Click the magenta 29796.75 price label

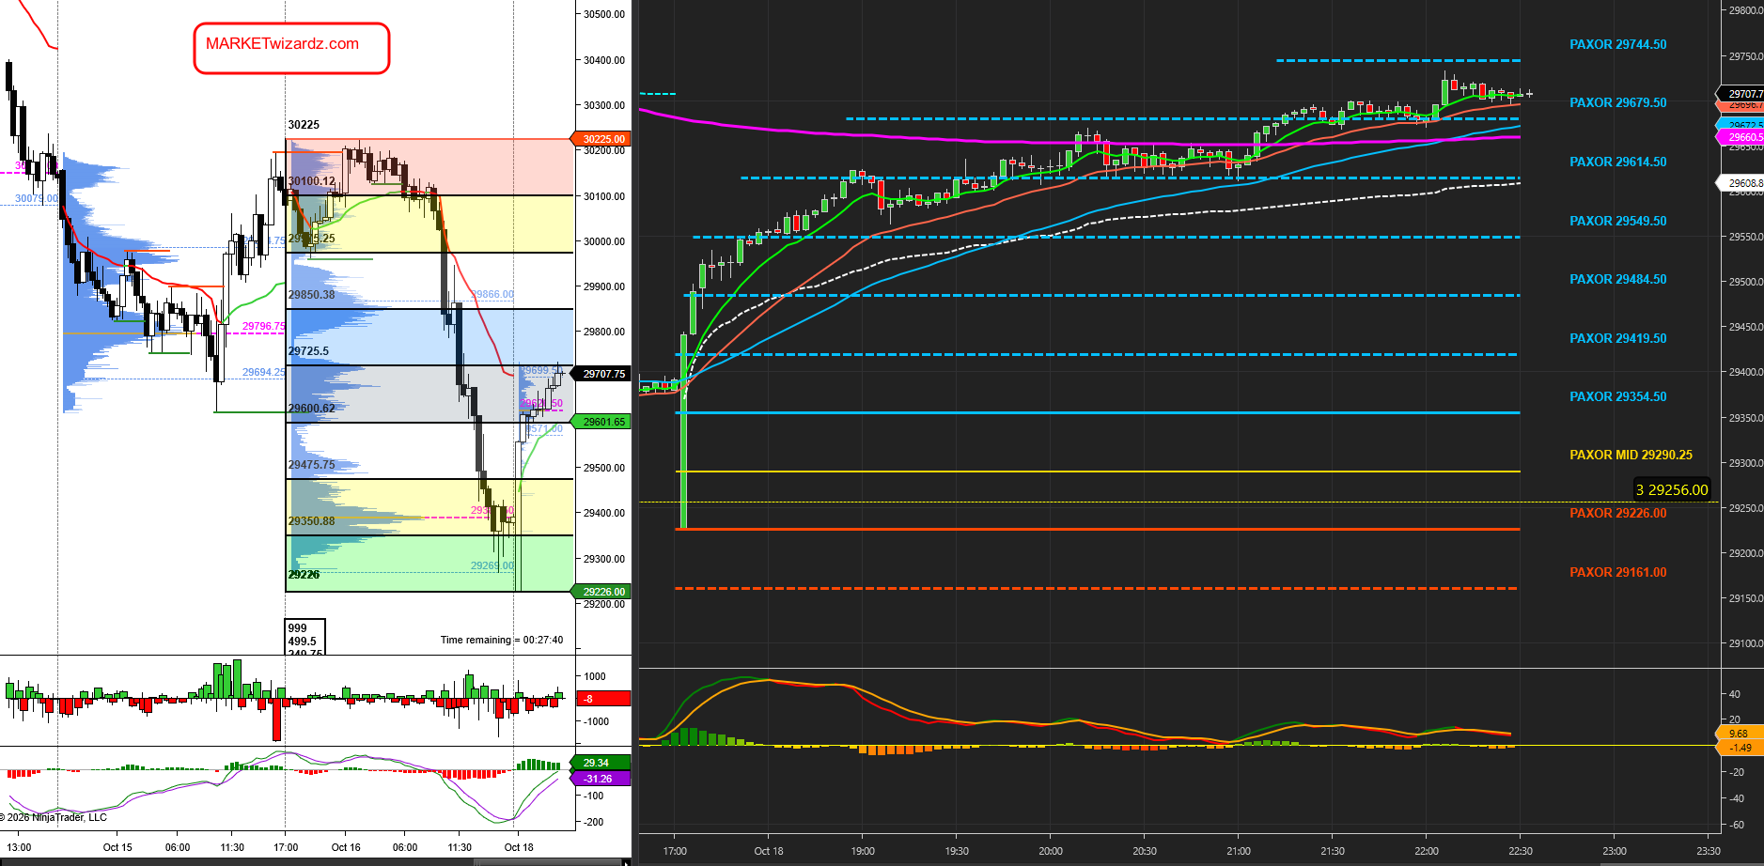click(264, 327)
